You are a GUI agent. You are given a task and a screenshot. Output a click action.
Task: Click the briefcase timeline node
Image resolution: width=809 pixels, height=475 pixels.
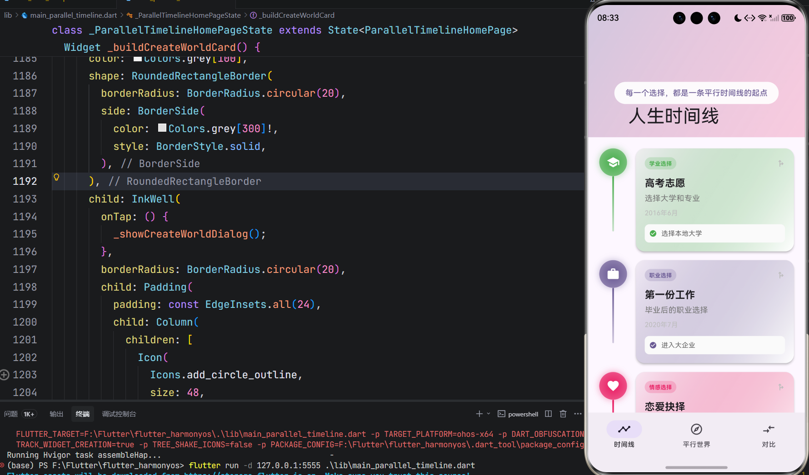pos(613,274)
